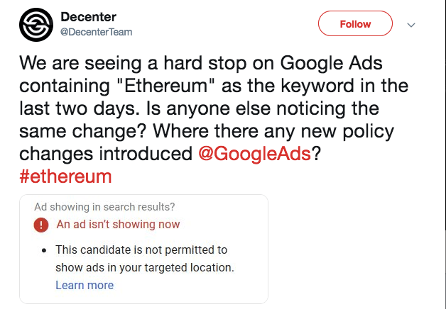Follow the Learn more link
The height and width of the screenshot is (309, 446).
[85, 285]
